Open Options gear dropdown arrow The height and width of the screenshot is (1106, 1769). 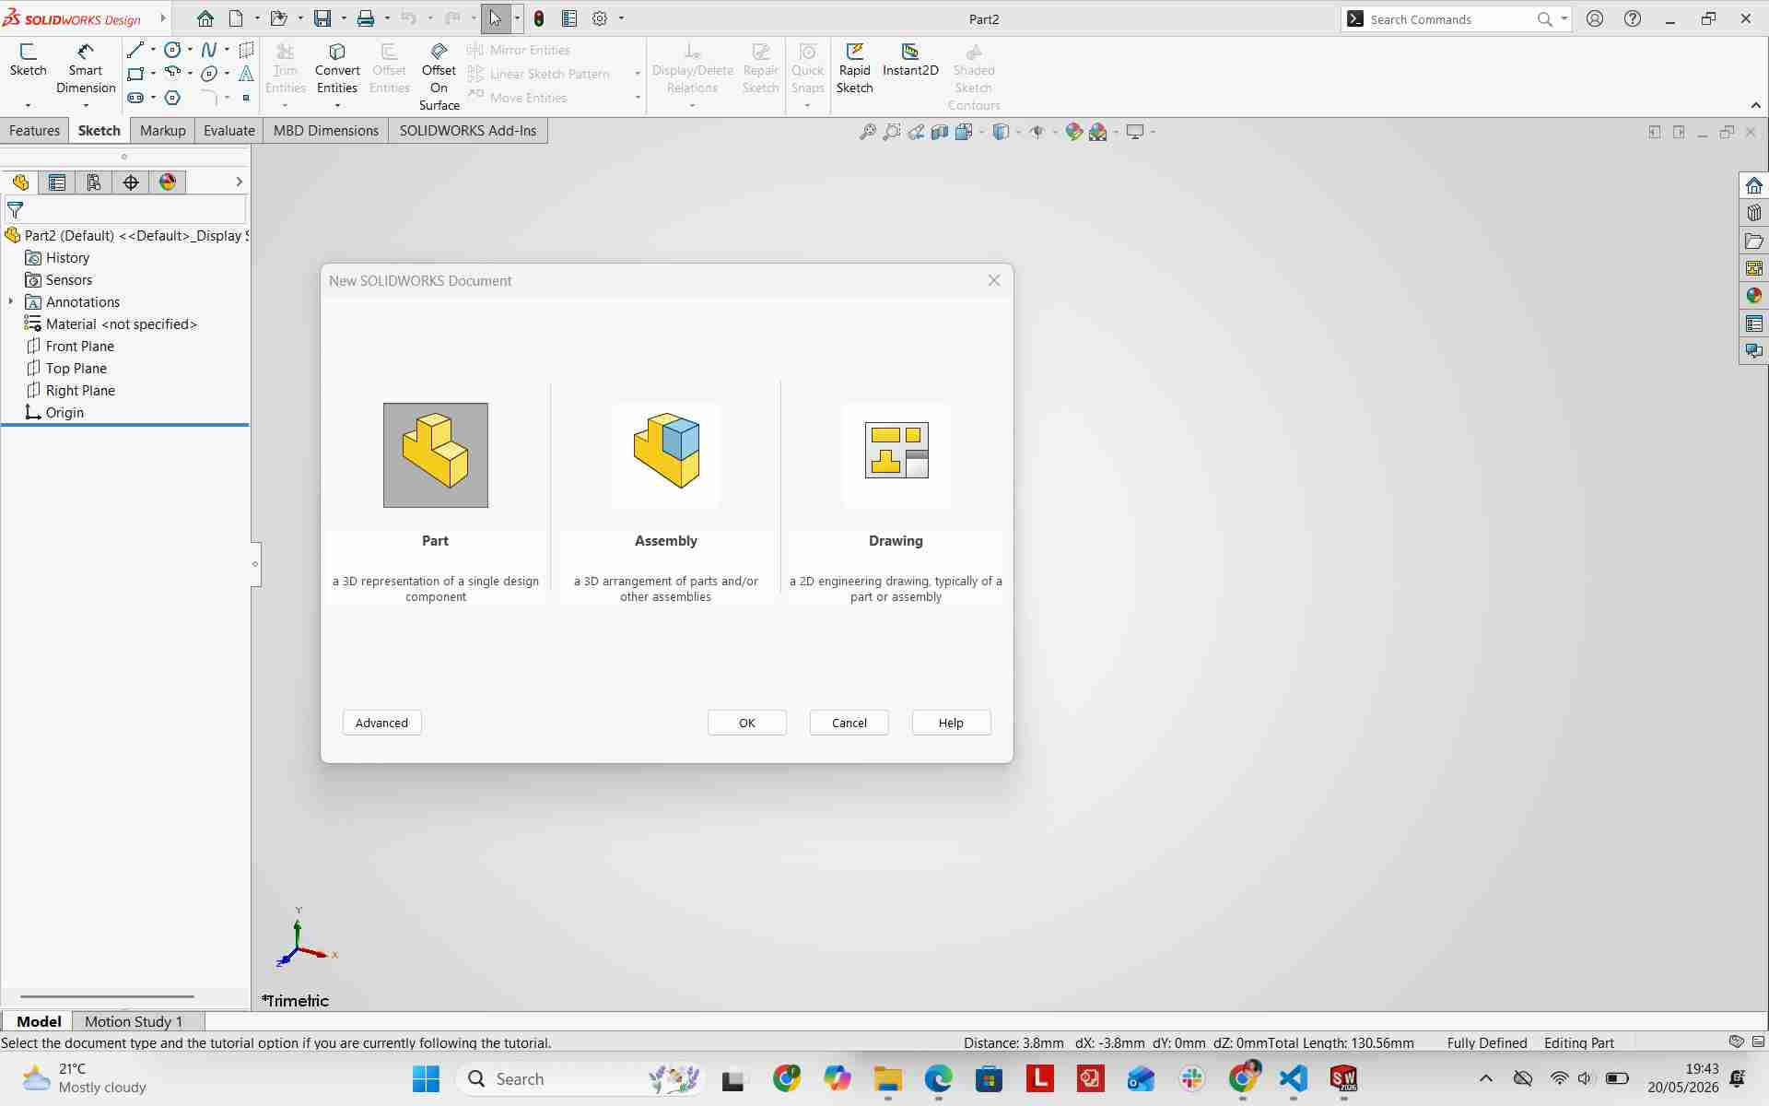click(x=621, y=18)
